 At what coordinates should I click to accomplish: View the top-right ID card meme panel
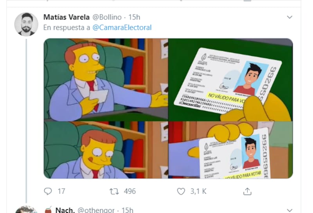[230, 80]
